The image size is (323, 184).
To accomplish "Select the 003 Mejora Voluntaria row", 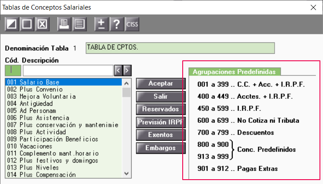I will 64,97.
